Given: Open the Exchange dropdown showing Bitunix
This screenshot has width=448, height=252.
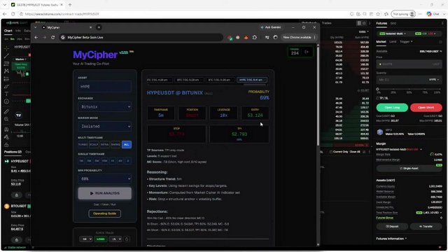Looking at the screenshot, I should click(104, 106).
